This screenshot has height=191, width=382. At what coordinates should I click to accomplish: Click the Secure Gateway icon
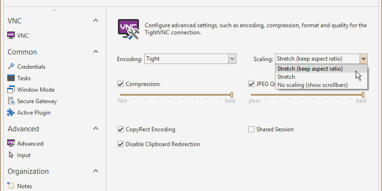point(11,101)
